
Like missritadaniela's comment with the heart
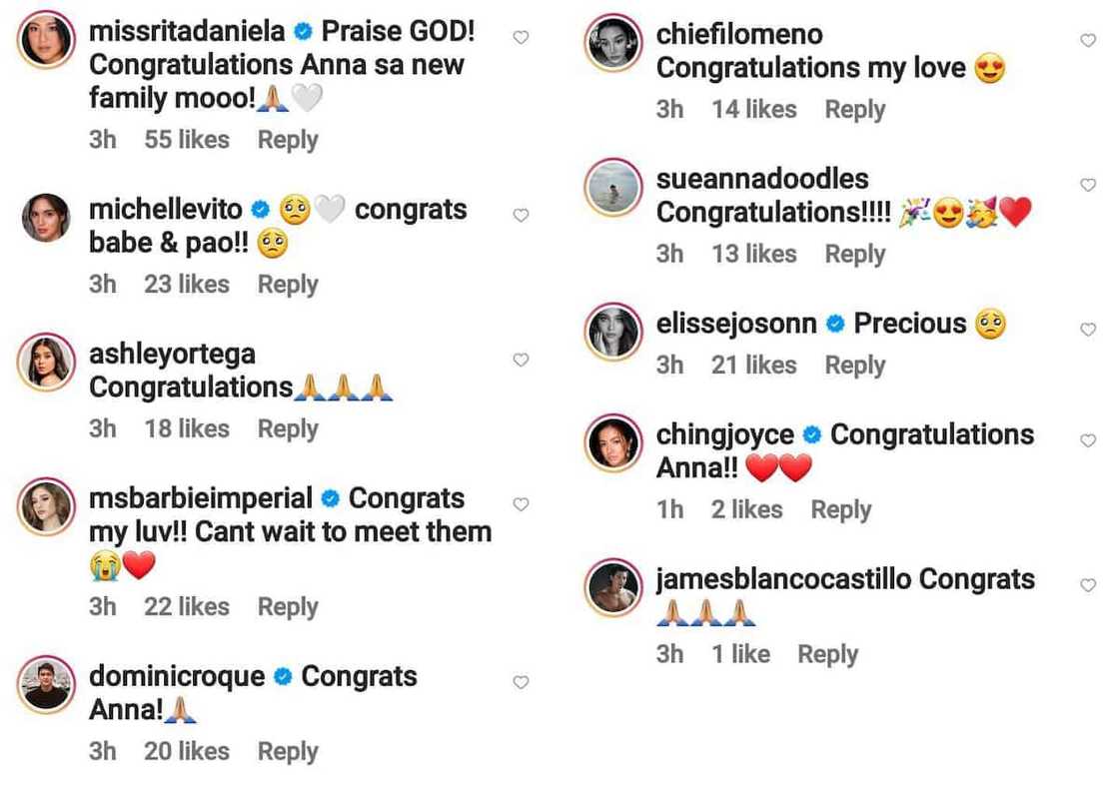(521, 37)
